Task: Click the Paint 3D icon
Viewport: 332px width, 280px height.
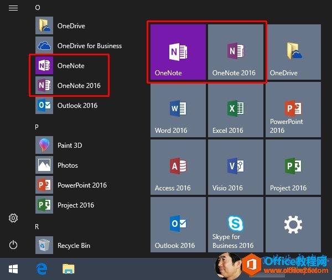Action: point(44,145)
